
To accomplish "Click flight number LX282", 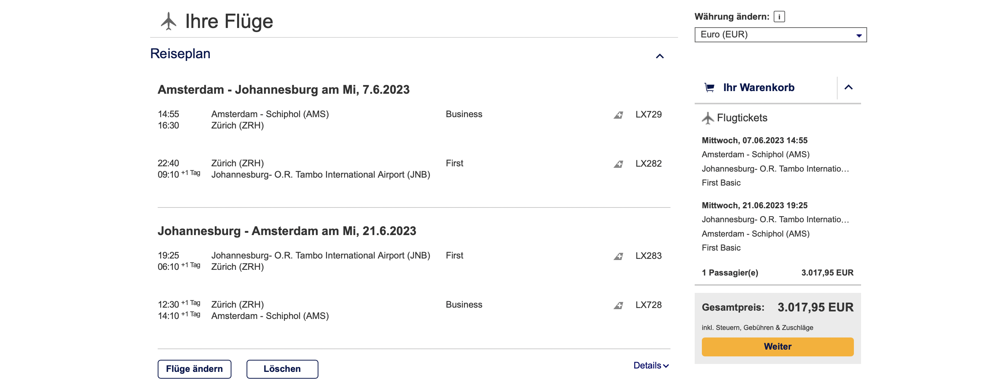I will pyautogui.click(x=648, y=163).
